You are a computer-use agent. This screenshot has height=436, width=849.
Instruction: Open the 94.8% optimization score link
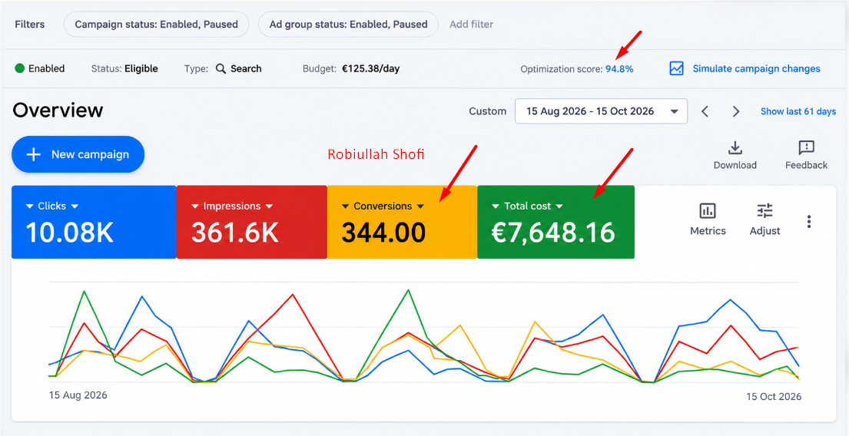[x=619, y=69]
